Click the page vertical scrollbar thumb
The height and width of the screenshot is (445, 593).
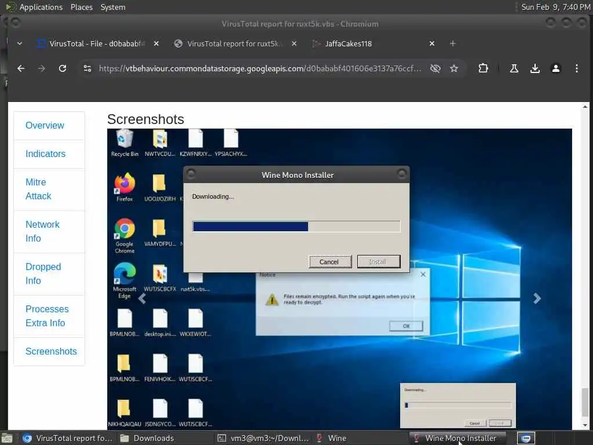585,402
